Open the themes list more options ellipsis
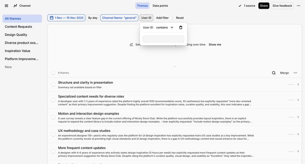The width and height of the screenshot is (305, 164). [x=295, y=73]
